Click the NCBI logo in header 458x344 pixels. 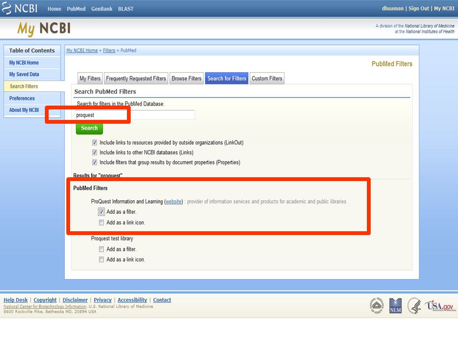[20, 8]
